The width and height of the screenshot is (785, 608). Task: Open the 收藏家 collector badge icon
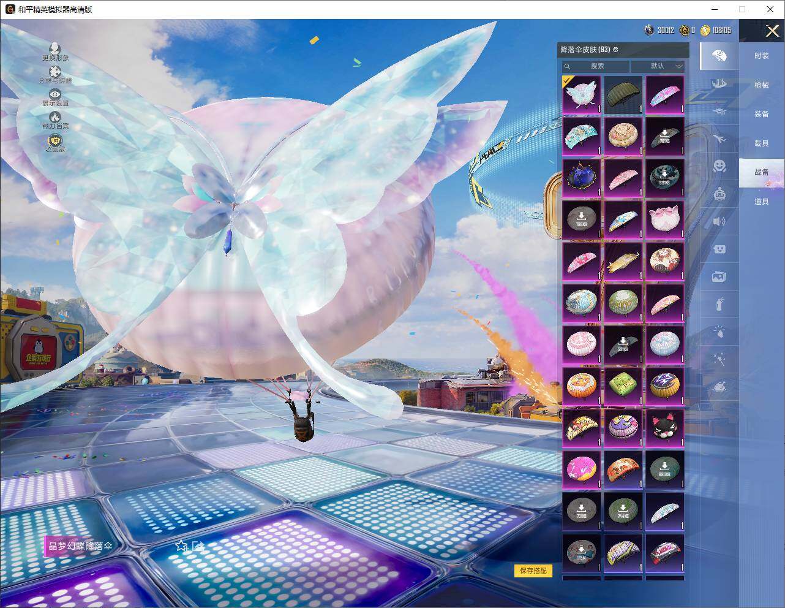pos(55,140)
